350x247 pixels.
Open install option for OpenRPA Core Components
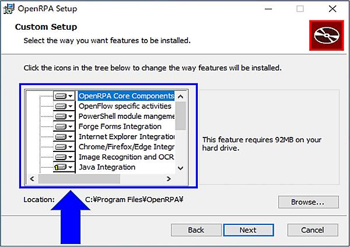64,96
